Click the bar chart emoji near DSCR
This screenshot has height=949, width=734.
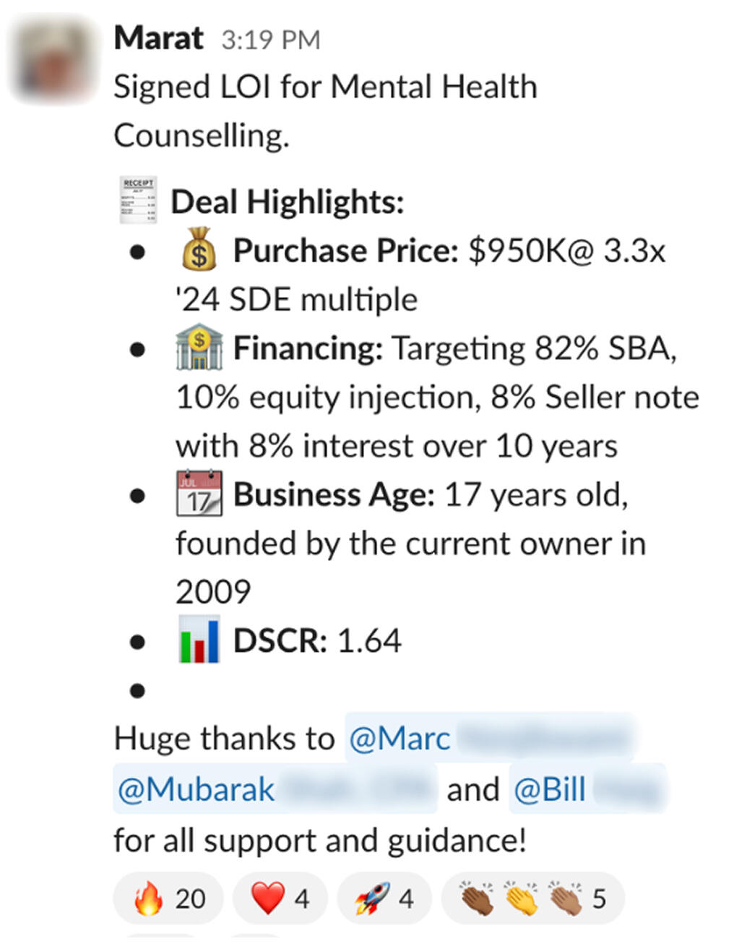(199, 640)
